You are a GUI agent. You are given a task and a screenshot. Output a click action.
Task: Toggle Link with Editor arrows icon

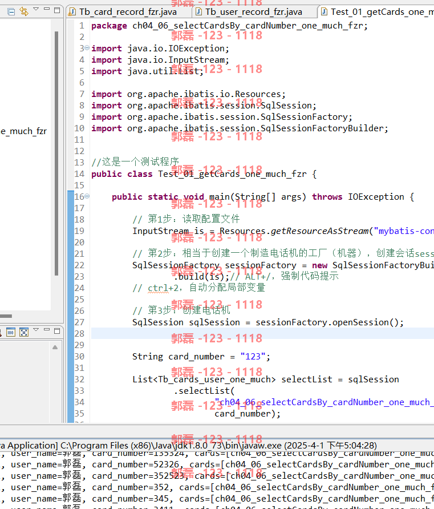click(24, 11)
